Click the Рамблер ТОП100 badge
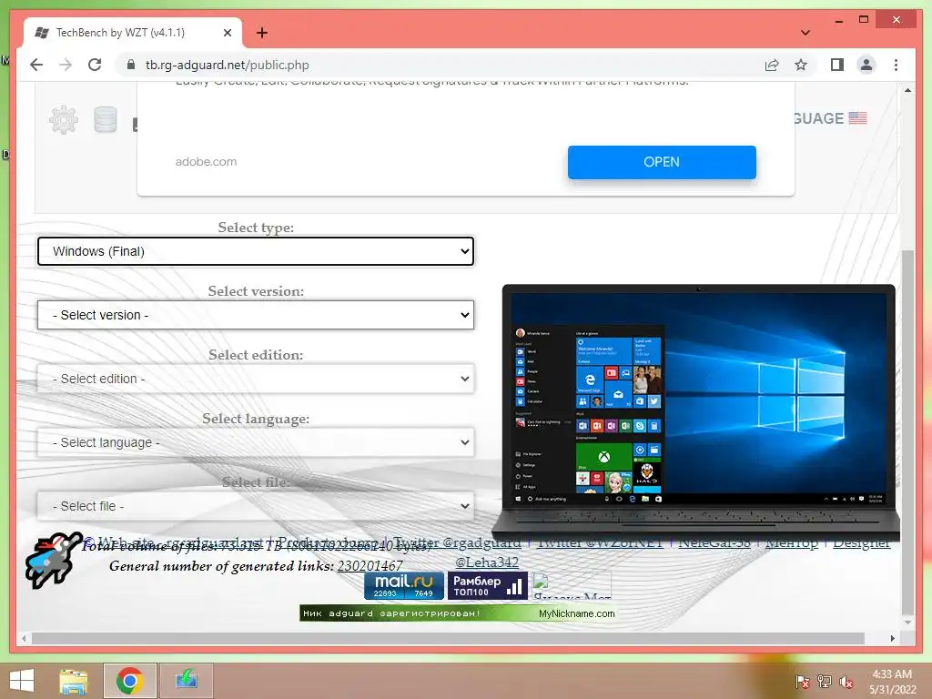Screen dimensions: 932x699 [488, 585]
